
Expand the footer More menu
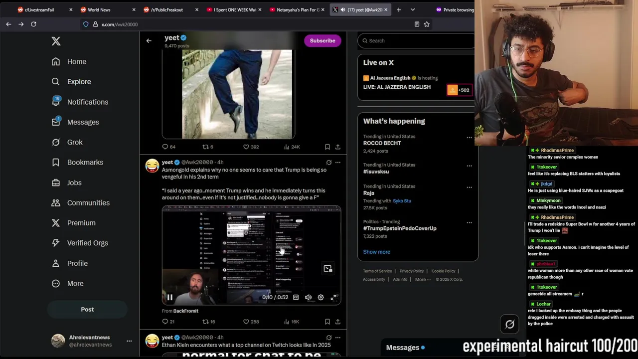[x=423, y=280]
